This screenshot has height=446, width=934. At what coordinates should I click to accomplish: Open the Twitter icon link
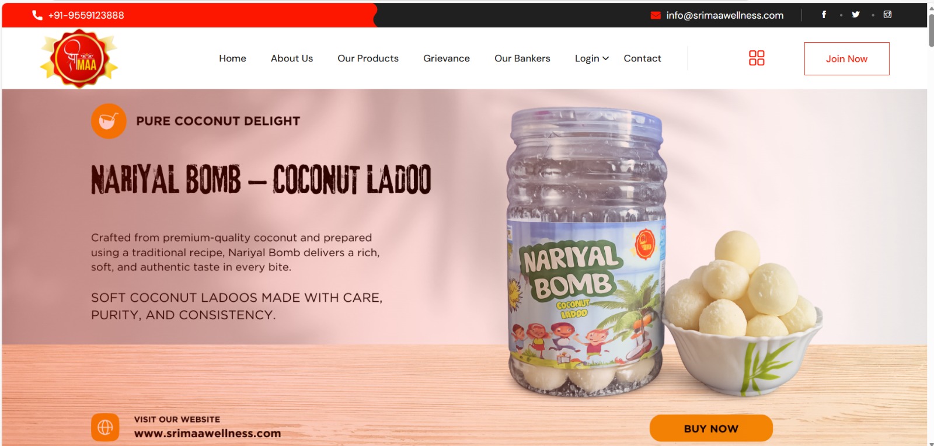pos(856,15)
